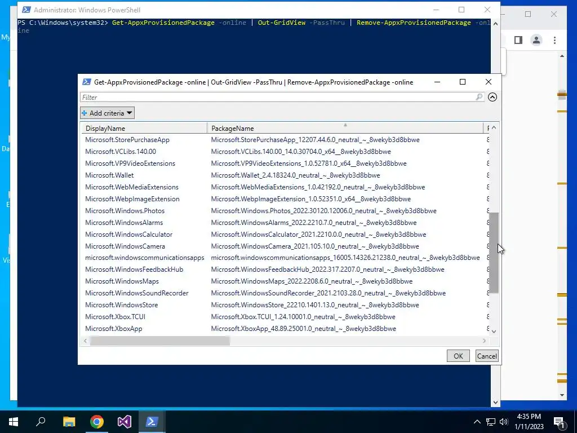Maximize the PowerShell window
The height and width of the screenshot is (433, 577).
click(461, 10)
